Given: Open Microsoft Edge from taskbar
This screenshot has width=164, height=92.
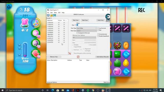Looking at the screenshot, I should tap(53, 90).
